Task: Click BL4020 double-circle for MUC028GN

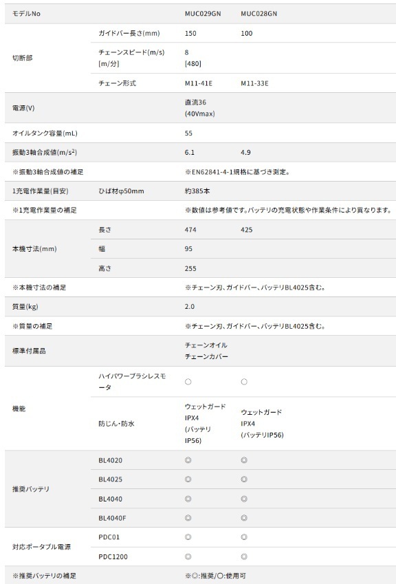Action: tap(244, 460)
